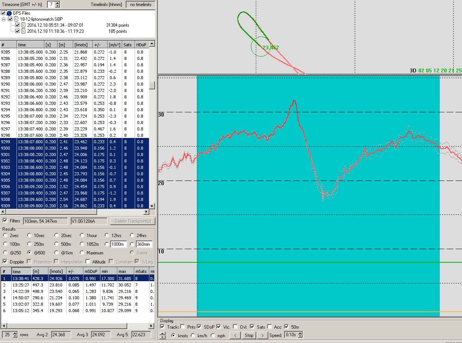Click the no timelimits button
Screen dimensions: 462x343
(x=140, y=5)
